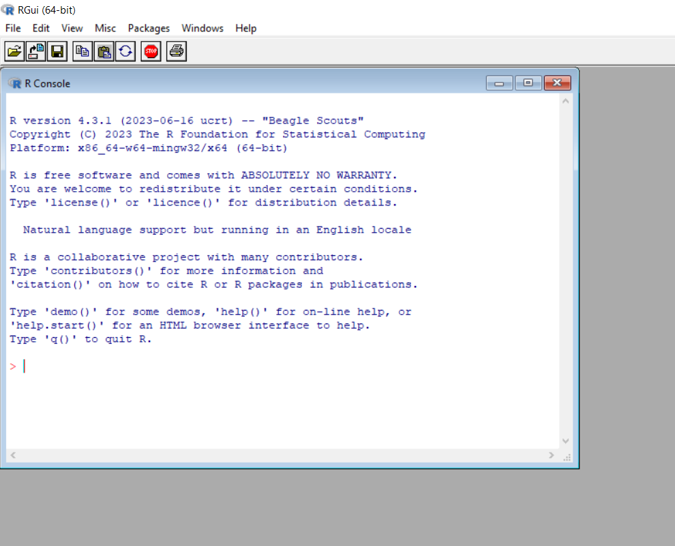Stop current computation with red STOP icon
The image size is (675, 546).
click(x=151, y=52)
